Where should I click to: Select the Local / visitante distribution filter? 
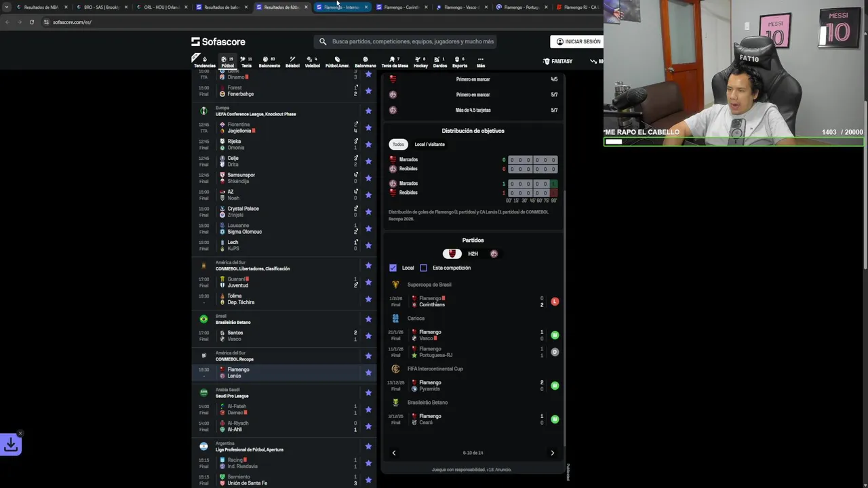(429, 144)
